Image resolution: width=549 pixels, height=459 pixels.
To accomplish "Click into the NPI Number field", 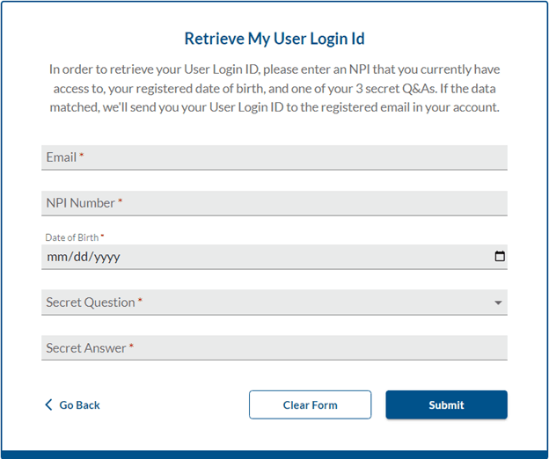I will pyautogui.click(x=274, y=203).
